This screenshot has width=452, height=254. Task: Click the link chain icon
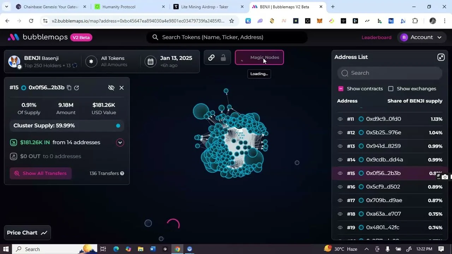pyautogui.click(x=211, y=58)
